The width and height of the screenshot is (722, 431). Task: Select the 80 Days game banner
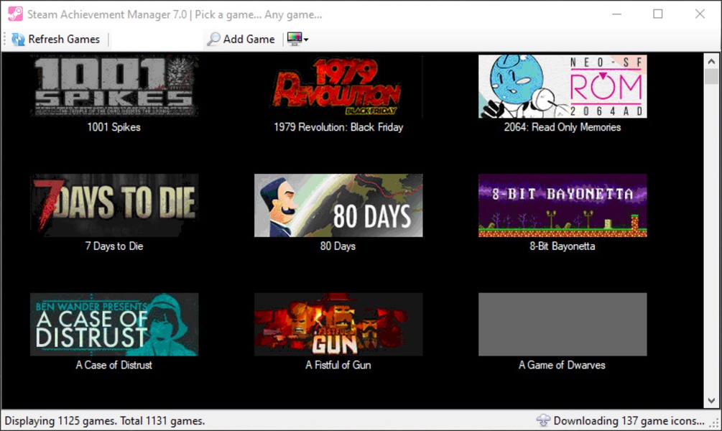(x=338, y=205)
